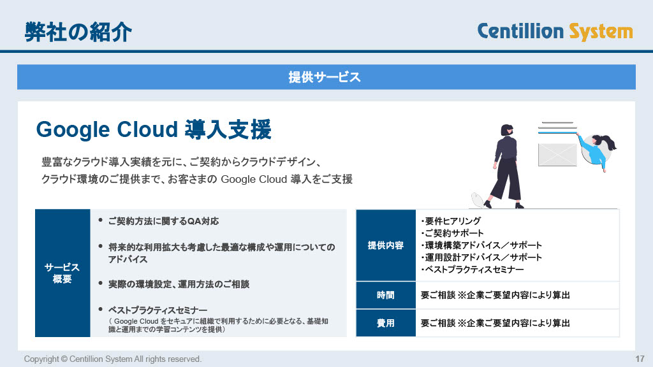
Task: Click the page number 17
Action: 640,359
